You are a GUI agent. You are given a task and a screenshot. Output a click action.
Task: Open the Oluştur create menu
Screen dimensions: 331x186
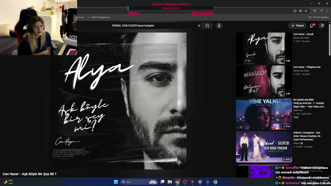click(297, 26)
